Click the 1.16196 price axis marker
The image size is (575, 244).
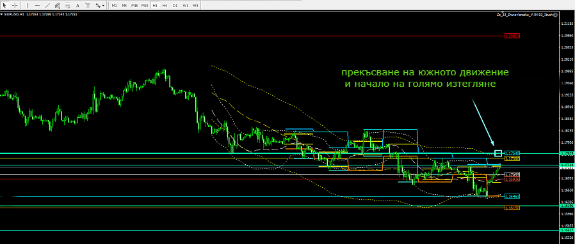coord(567,206)
